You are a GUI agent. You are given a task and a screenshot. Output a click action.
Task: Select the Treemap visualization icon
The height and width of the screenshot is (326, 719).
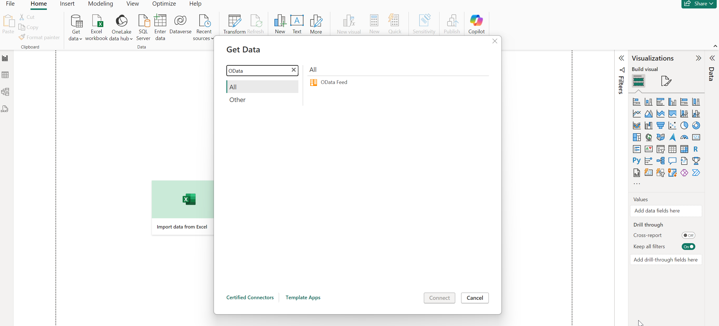637,137
